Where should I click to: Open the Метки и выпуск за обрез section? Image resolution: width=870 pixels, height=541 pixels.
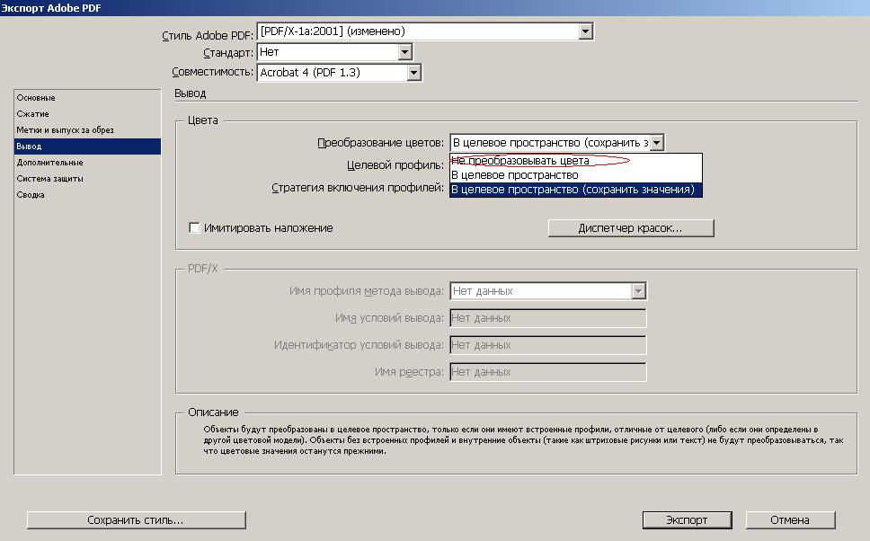(x=88, y=129)
